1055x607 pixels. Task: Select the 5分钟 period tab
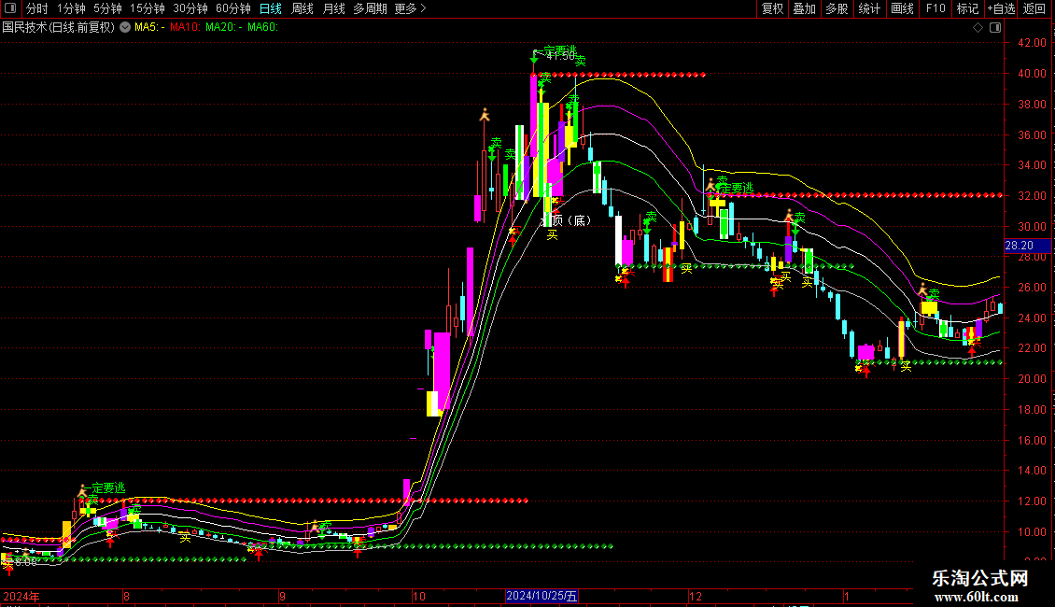[107, 8]
